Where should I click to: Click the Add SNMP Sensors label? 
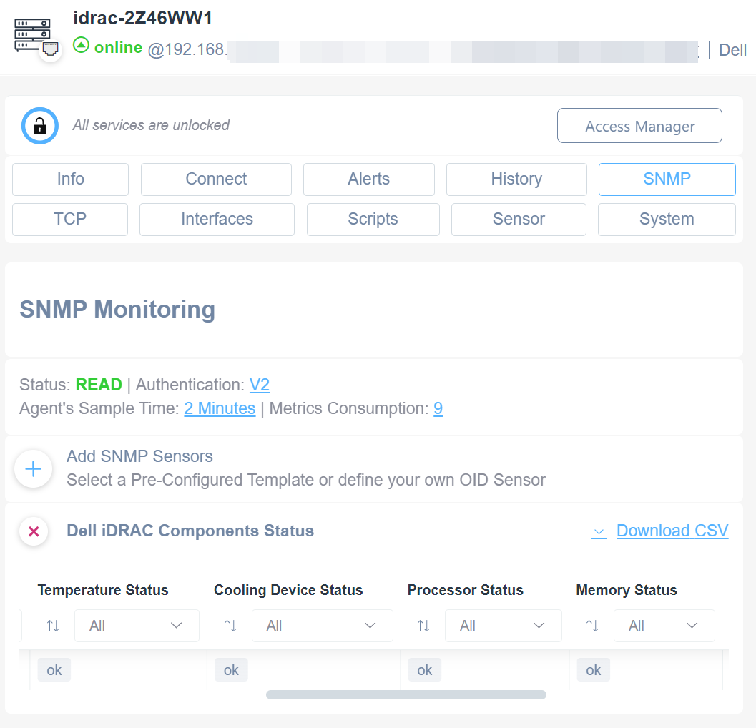[139, 456]
